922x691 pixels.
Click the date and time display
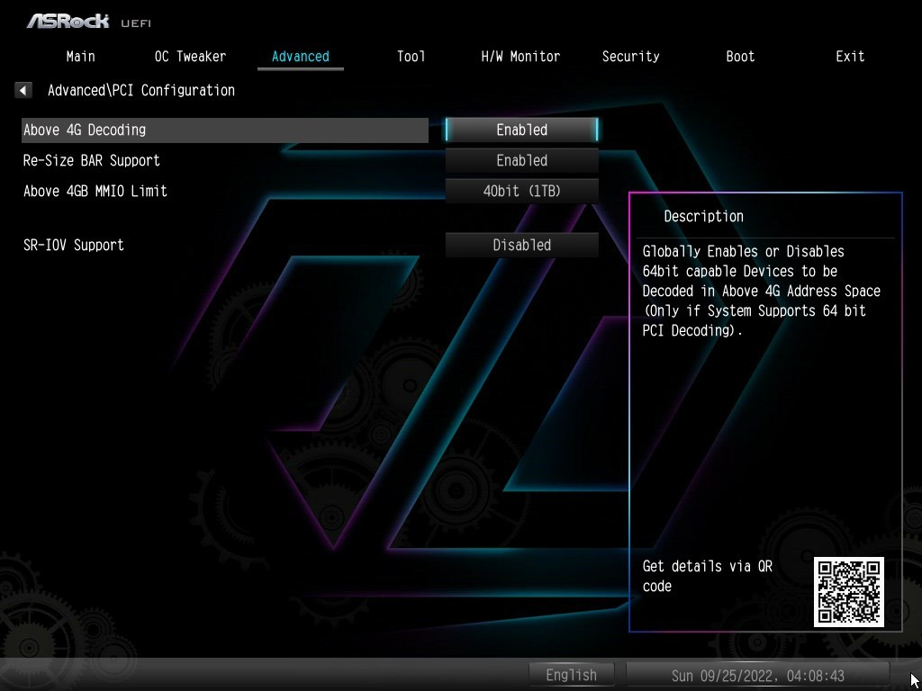coord(757,675)
